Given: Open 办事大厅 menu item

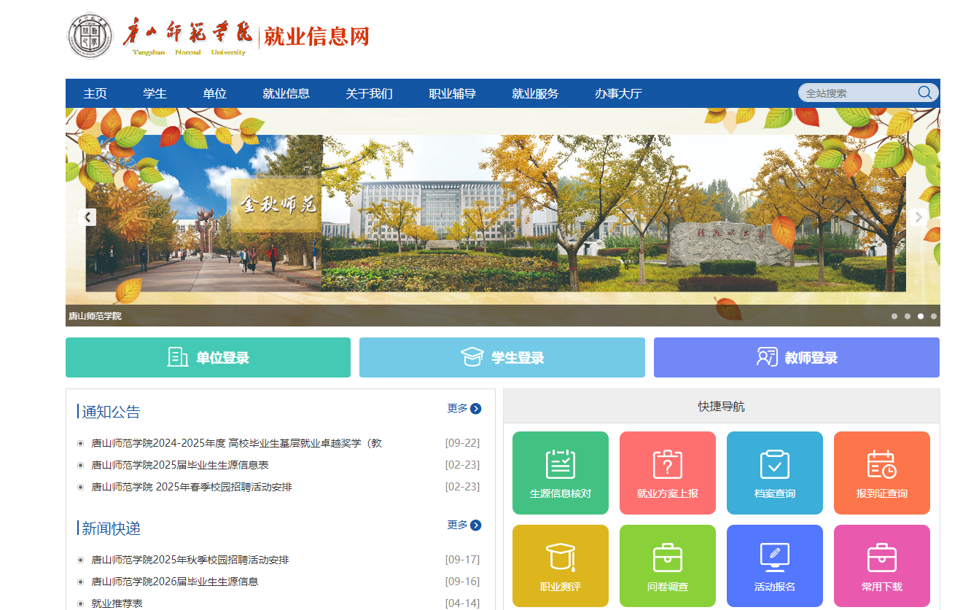Looking at the screenshot, I should click(x=618, y=93).
